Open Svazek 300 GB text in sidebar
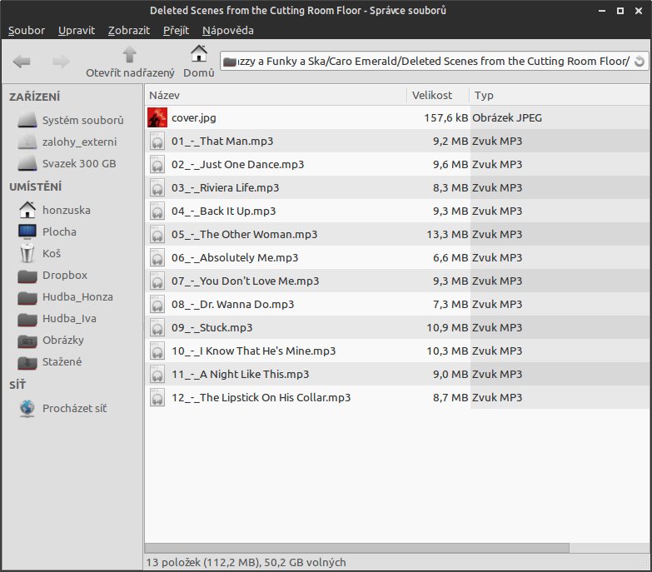This screenshot has height=572, width=652. tap(79, 163)
